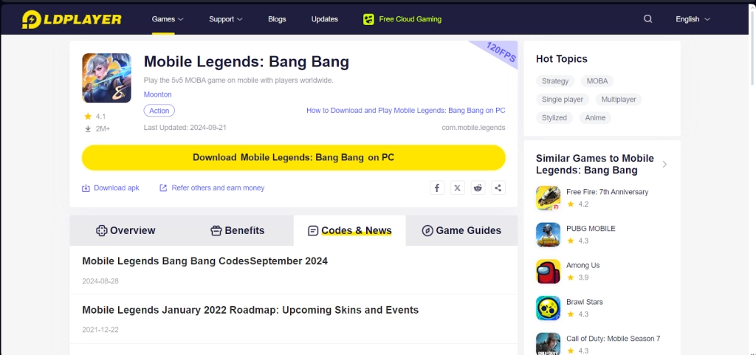Click the LDPlayer logo
The image size is (756, 355).
(x=72, y=19)
